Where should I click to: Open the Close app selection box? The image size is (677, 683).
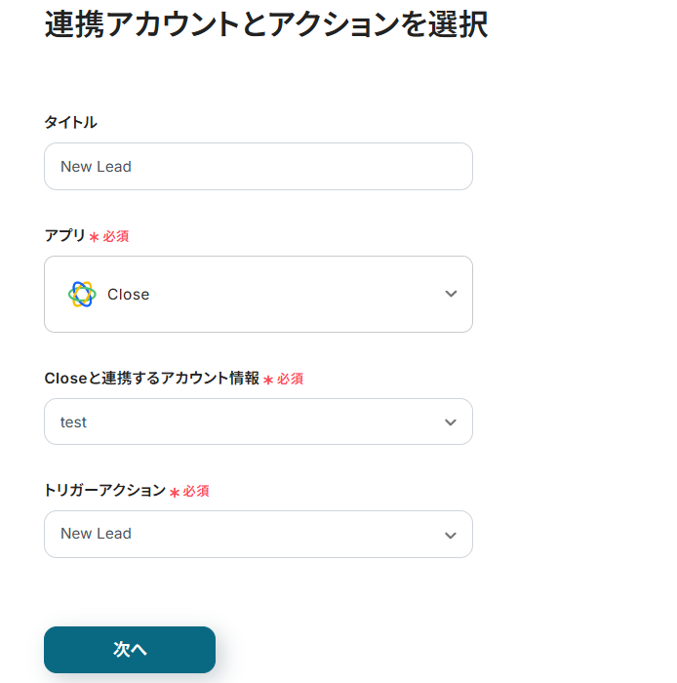coord(258,294)
